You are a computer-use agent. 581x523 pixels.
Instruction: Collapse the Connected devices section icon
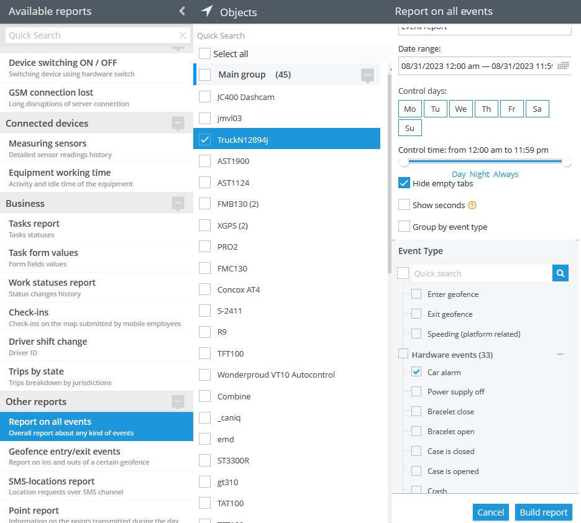point(178,124)
